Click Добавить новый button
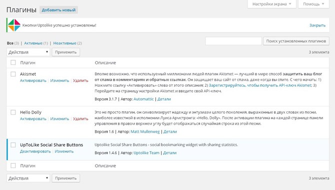 click(58, 10)
